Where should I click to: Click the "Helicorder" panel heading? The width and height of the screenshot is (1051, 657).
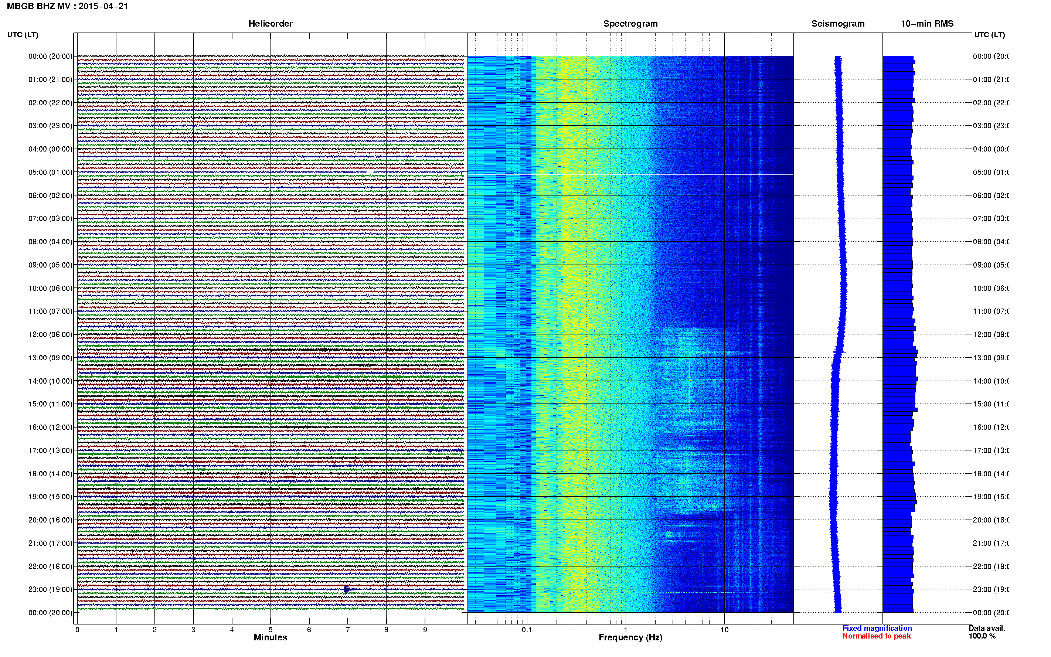click(x=270, y=24)
